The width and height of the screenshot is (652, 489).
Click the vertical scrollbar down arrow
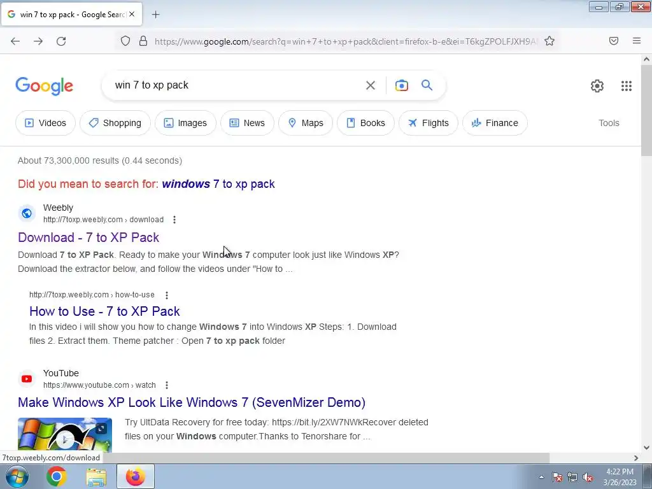click(646, 448)
